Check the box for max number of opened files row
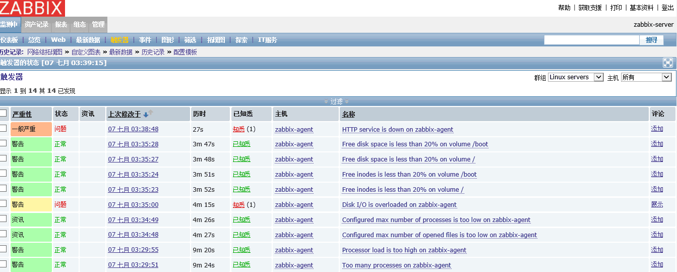Image resolution: width=677 pixels, height=272 pixels. click(4, 234)
